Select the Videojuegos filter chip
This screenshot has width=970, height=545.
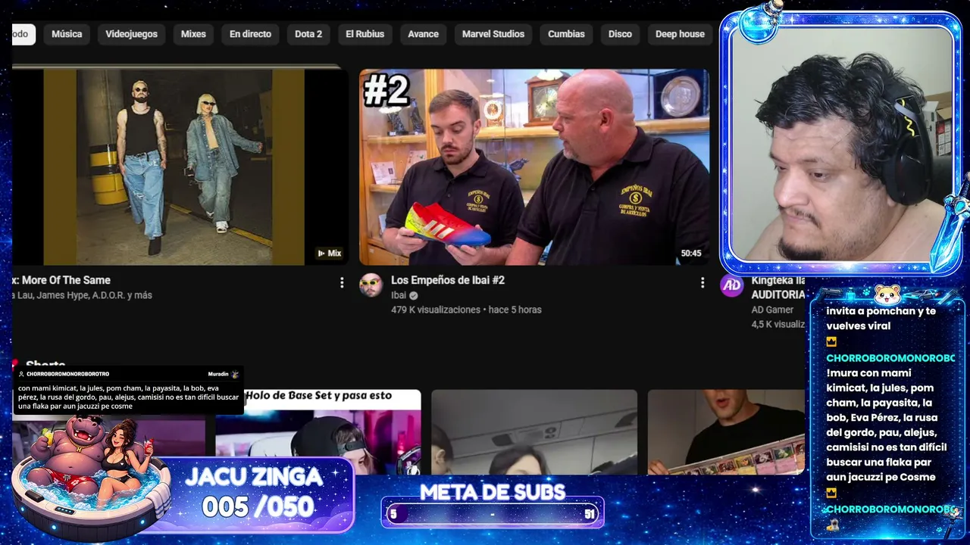click(132, 34)
